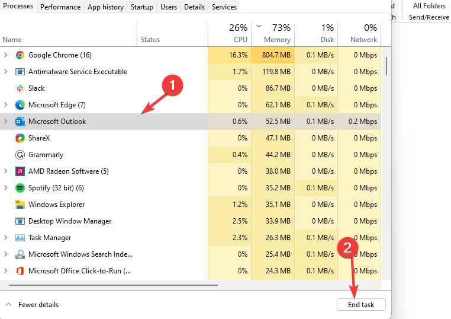The height and width of the screenshot is (319, 451).
Task: Click Chrome's 804.7 MB memory value
Action: coord(276,55)
